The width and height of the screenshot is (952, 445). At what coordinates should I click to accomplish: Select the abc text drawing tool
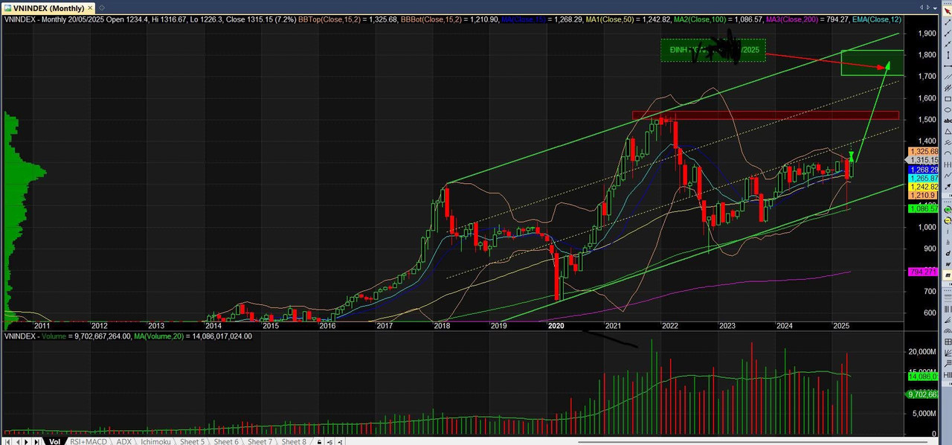pos(948,121)
